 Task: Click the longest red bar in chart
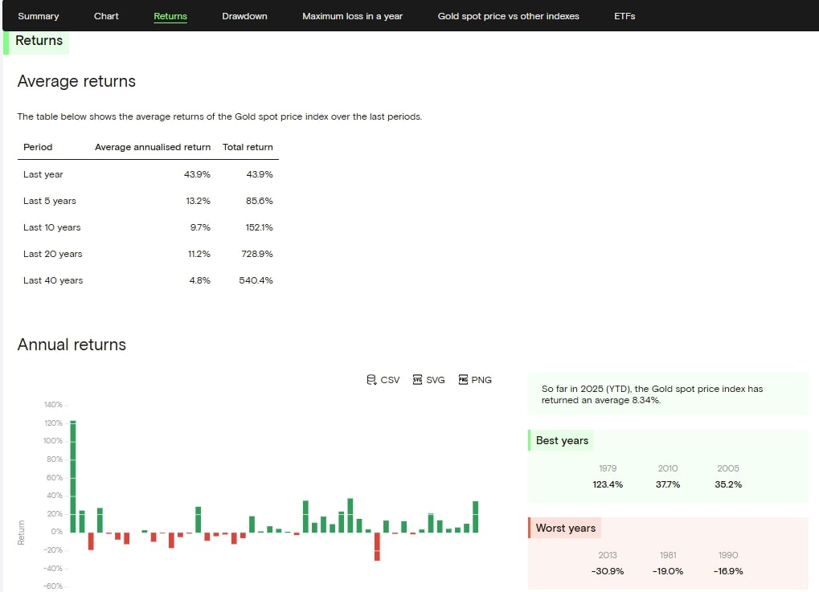tap(377, 545)
